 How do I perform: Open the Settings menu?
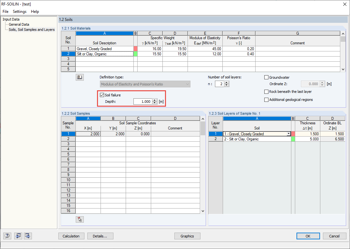tap(20, 11)
